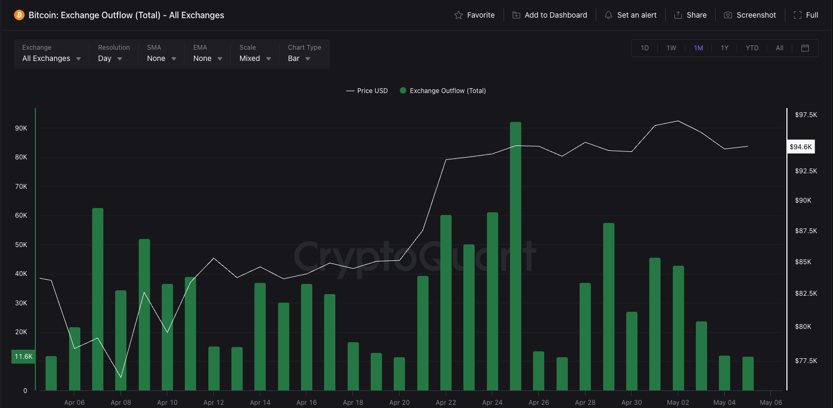Click the orange Bitcoin logo icon
Screen dimensions: 833x408
coord(19,15)
